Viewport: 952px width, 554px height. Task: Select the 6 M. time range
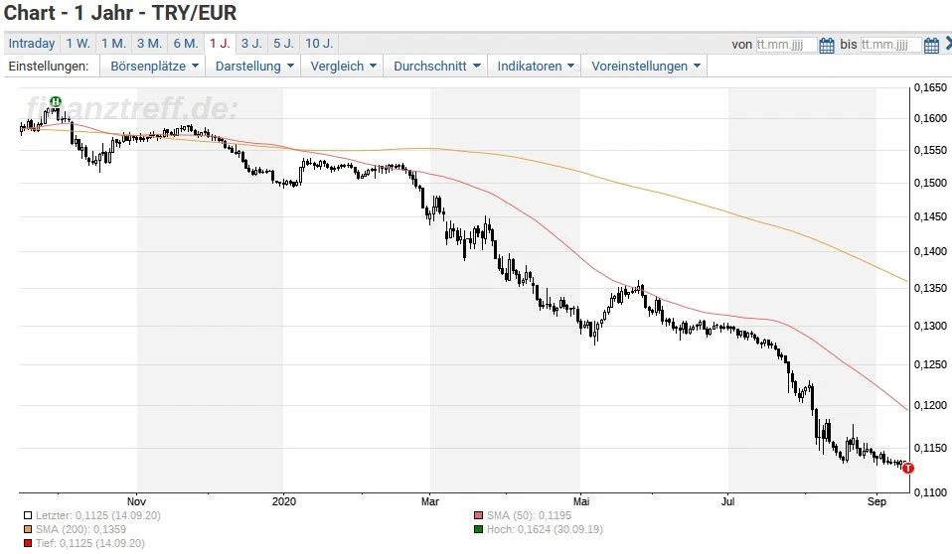[x=186, y=44]
